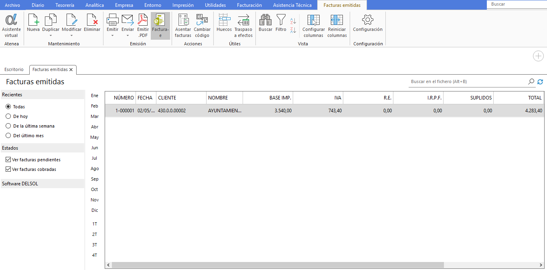This screenshot has width=547, height=270.
Task: Click the Duplicar invoice icon
Action: pyautogui.click(x=51, y=20)
